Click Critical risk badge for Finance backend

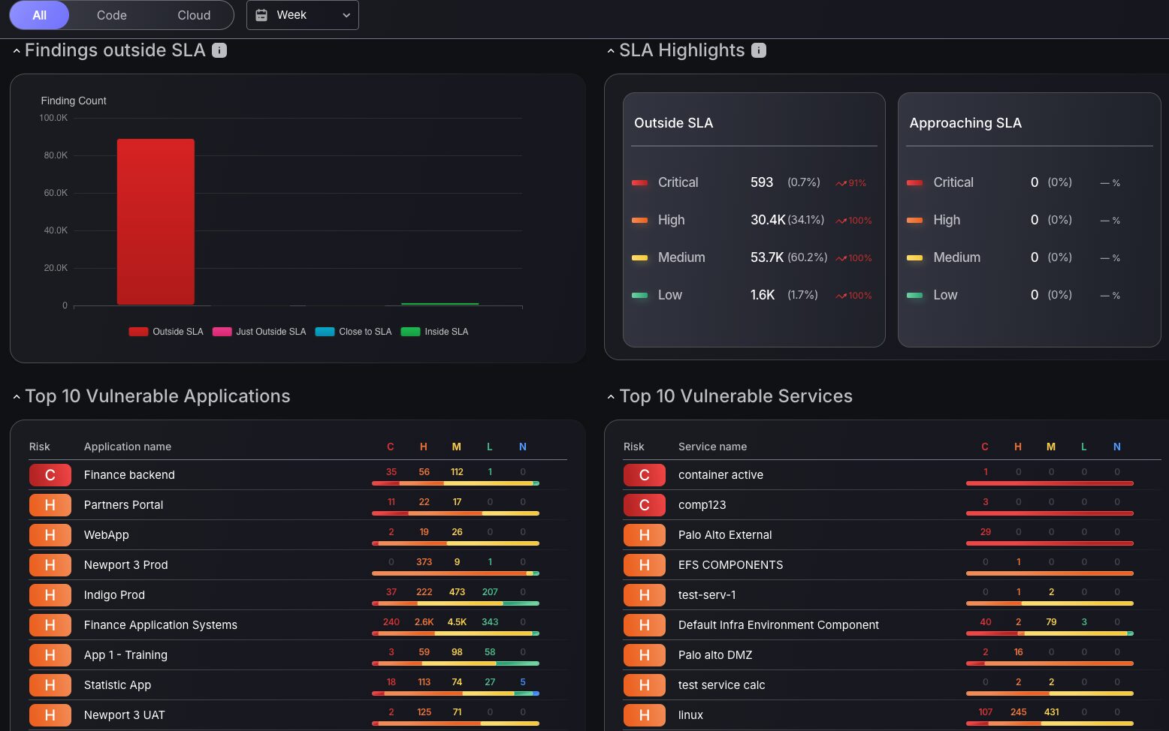click(50, 475)
